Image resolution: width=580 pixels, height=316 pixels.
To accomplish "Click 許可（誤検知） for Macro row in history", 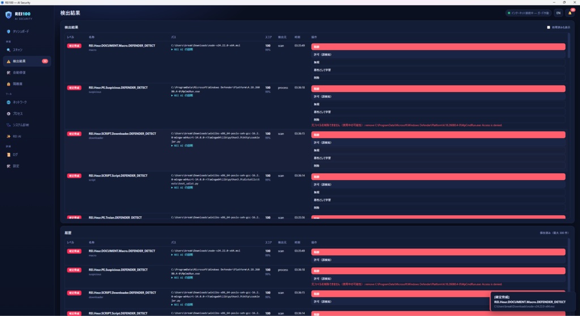I will pos(438,260).
